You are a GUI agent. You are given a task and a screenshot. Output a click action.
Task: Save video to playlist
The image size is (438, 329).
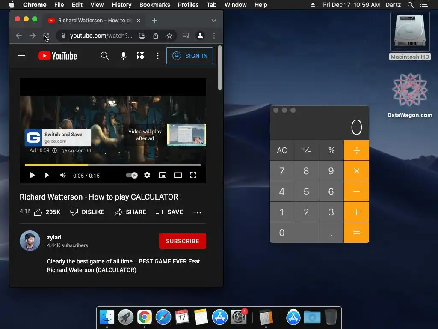(x=169, y=212)
